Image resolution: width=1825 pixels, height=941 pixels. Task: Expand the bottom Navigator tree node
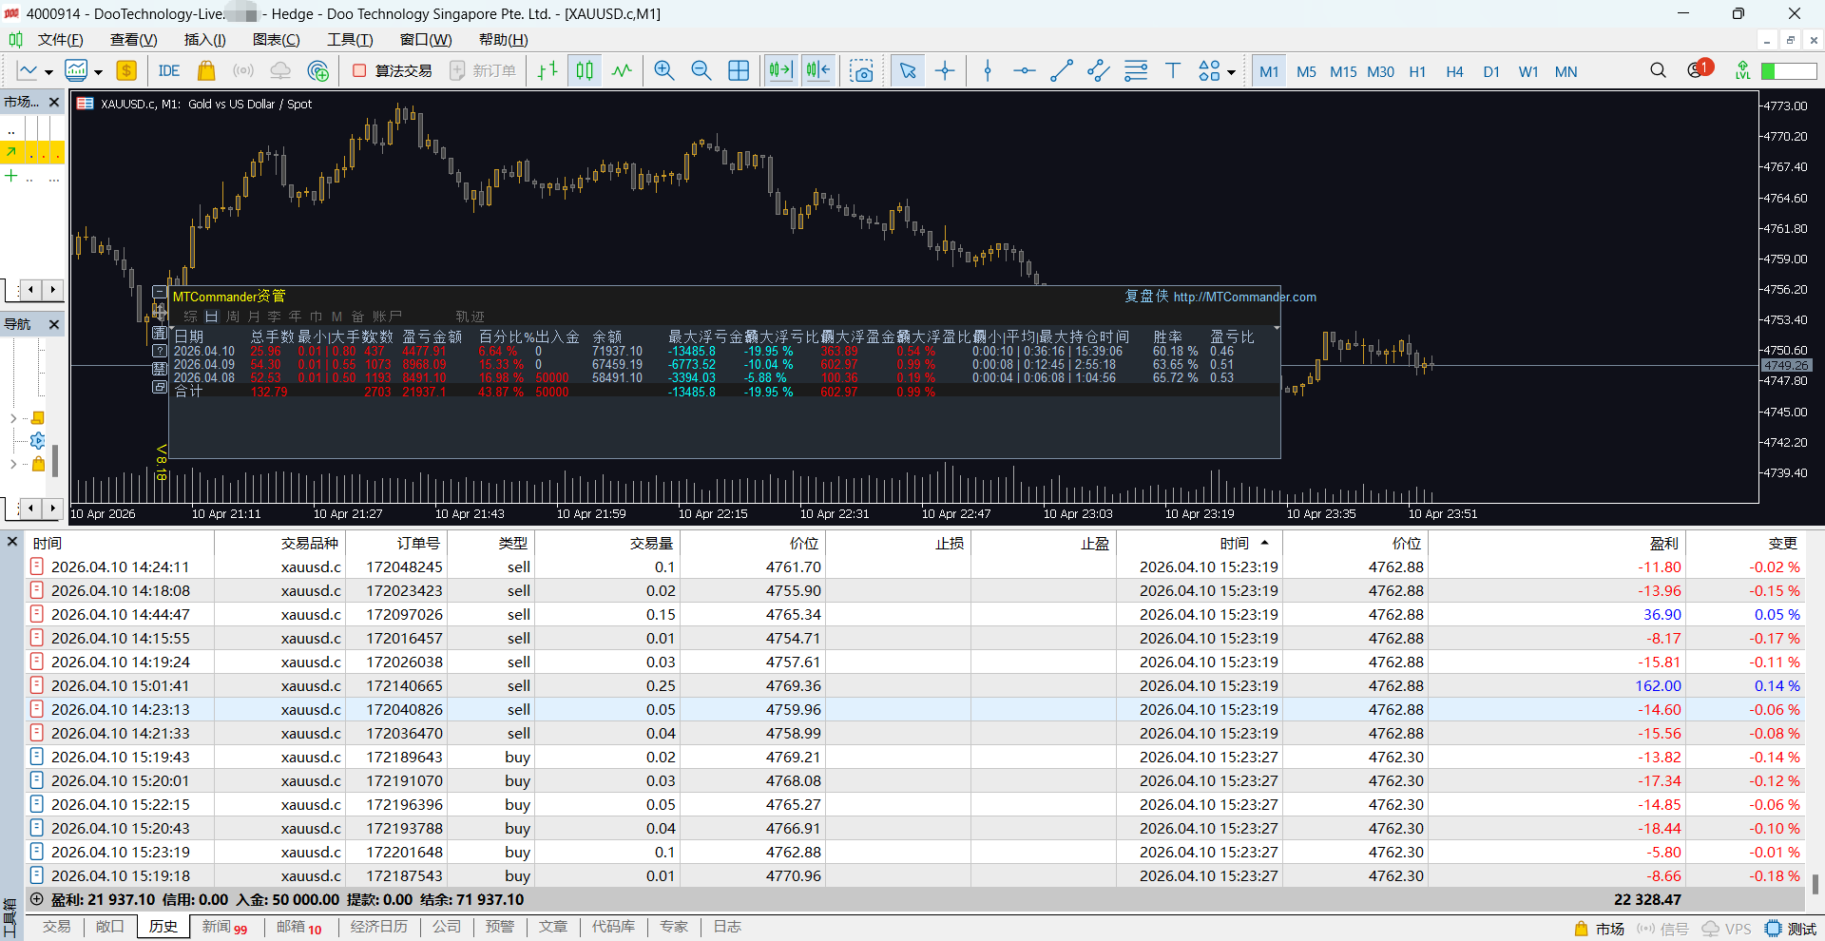click(x=12, y=465)
